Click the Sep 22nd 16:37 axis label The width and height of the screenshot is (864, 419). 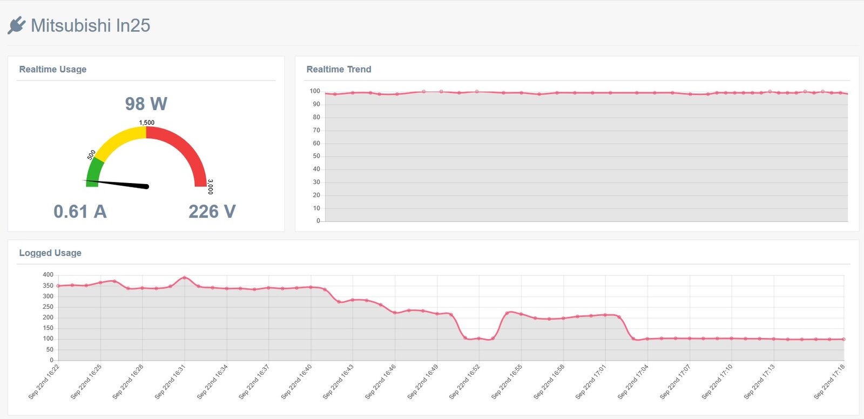tap(255, 382)
